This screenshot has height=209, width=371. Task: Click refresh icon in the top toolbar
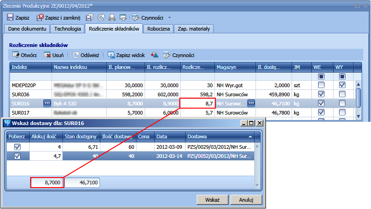[101, 18]
